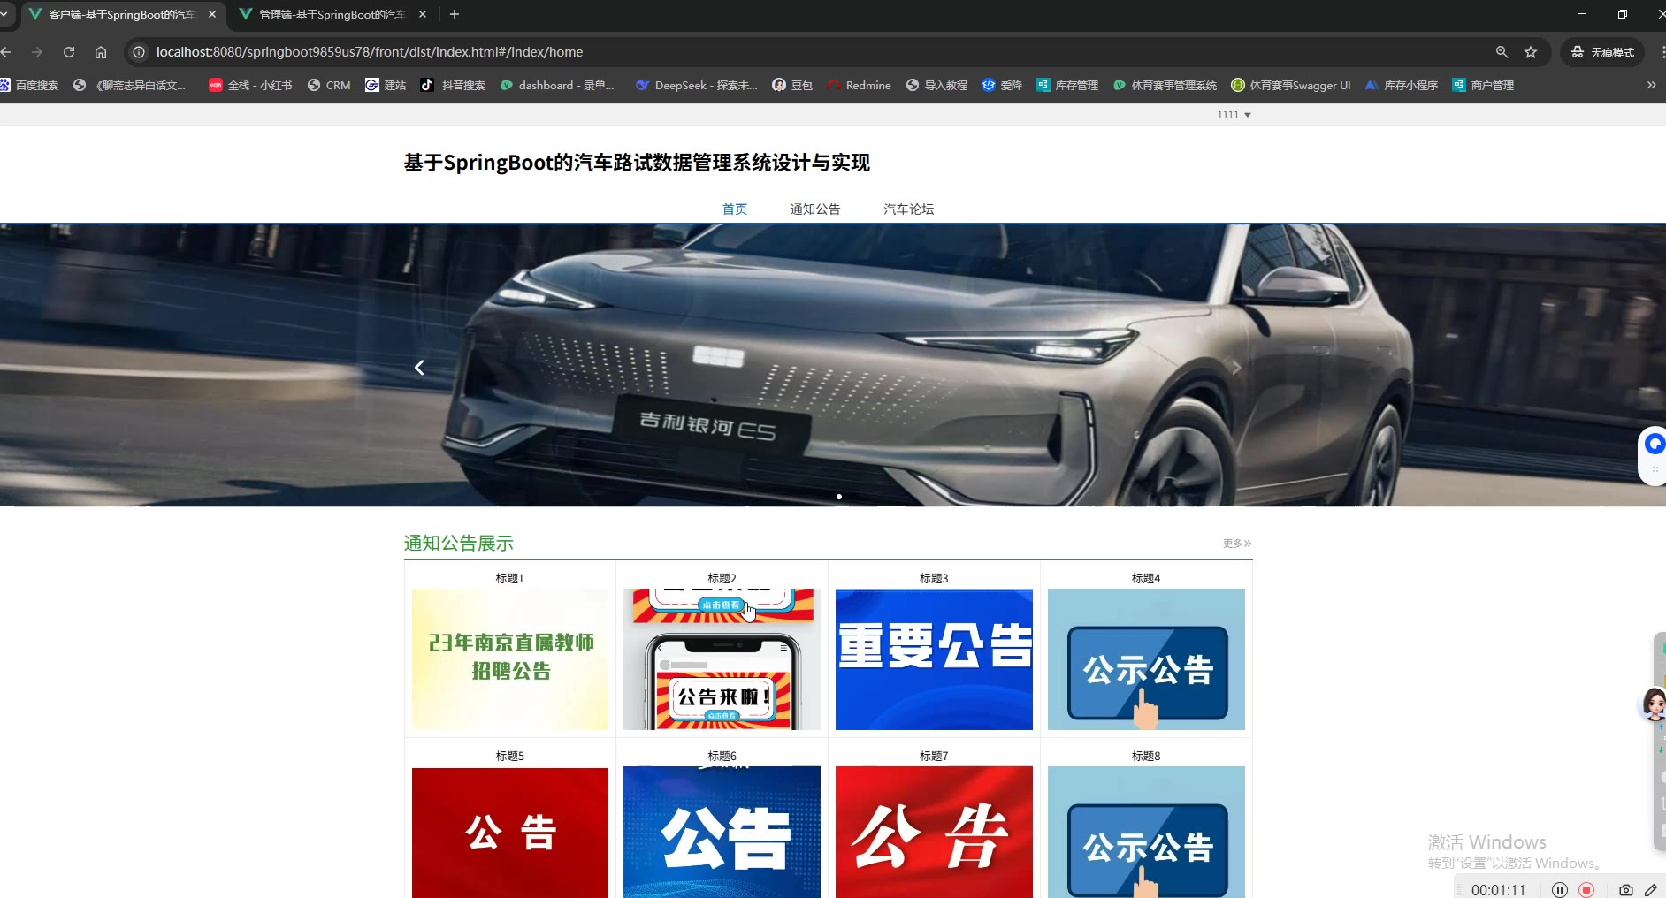Click the 通知公告展示 section heading
The width and height of the screenshot is (1666, 898).
point(459,544)
